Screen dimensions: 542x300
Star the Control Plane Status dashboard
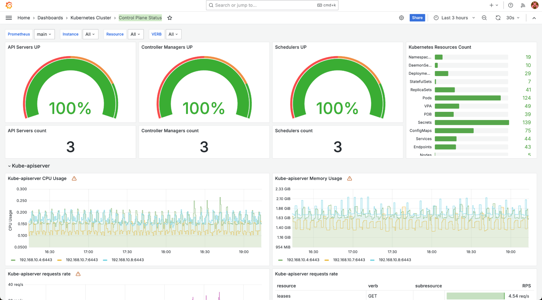coord(170,18)
